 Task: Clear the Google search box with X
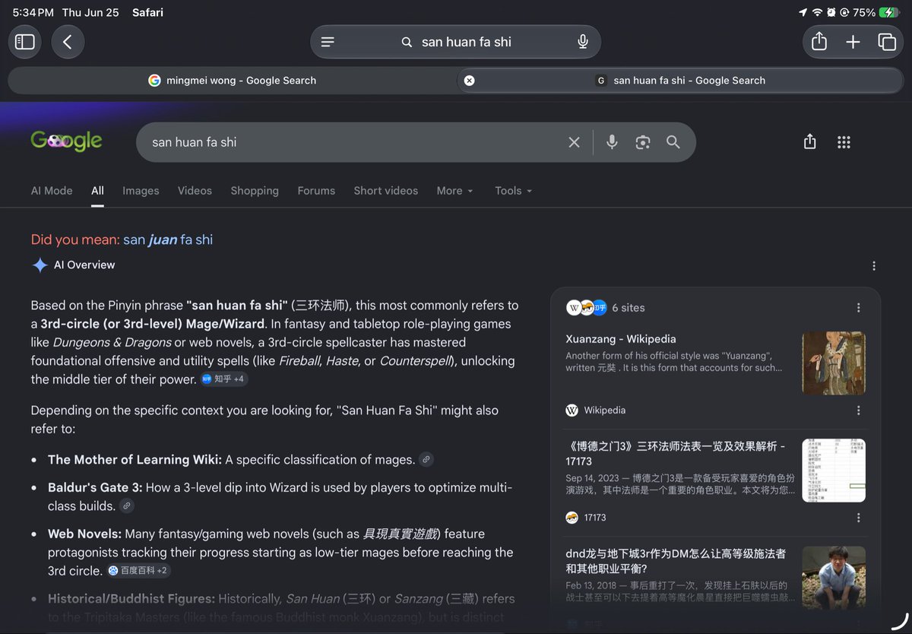[x=575, y=142]
